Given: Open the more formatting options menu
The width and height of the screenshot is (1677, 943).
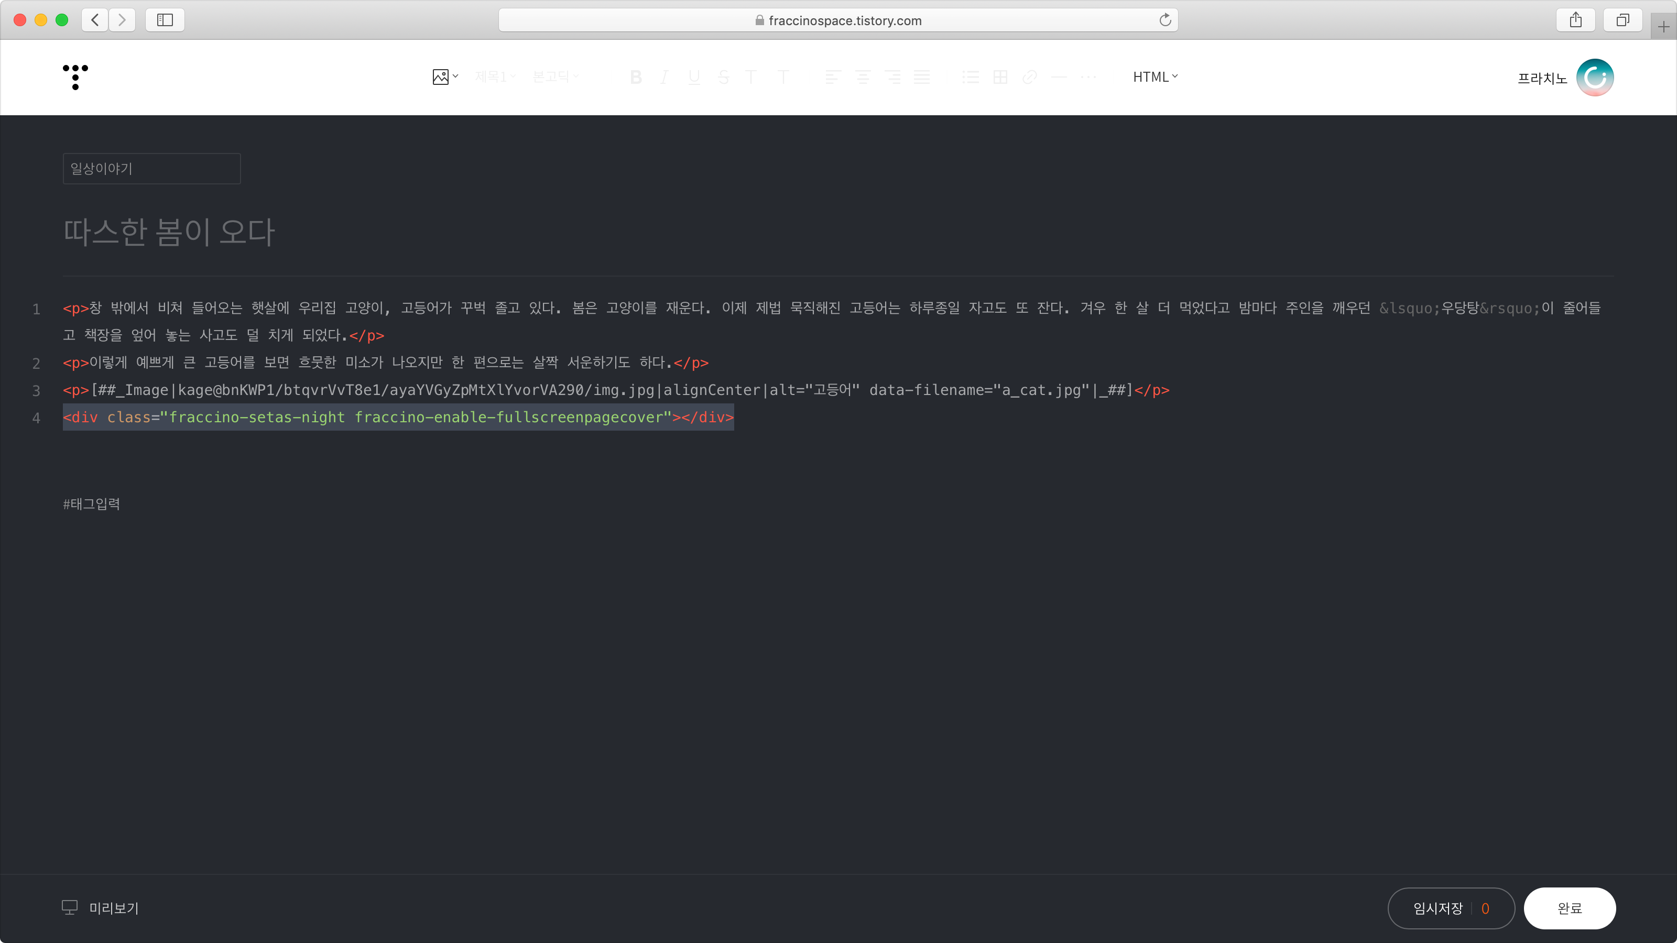Looking at the screenshot, I should point(1088,77).
